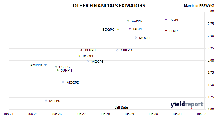The width and height of the screenshot is (215, 118).
Task: Select the MQGPF hollow diamond marker
Action: point(136,38)
